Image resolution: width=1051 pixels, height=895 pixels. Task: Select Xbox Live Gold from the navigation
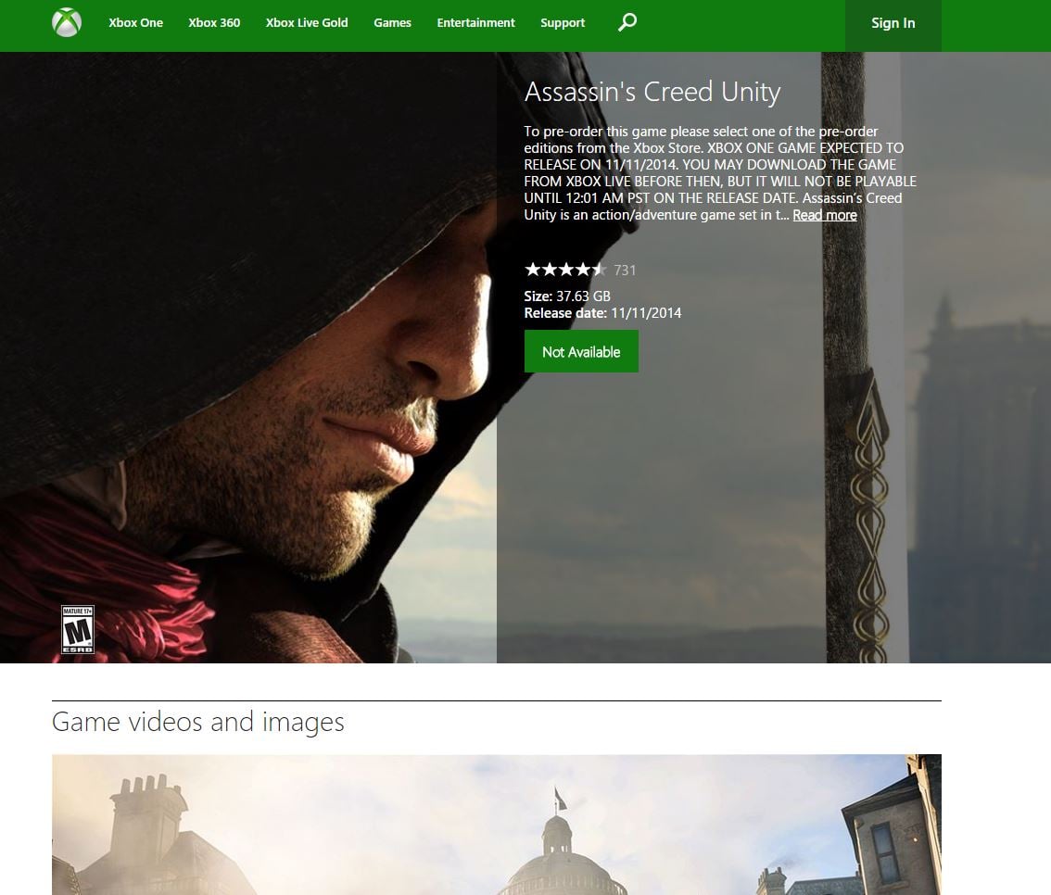(x=306, y=22)
